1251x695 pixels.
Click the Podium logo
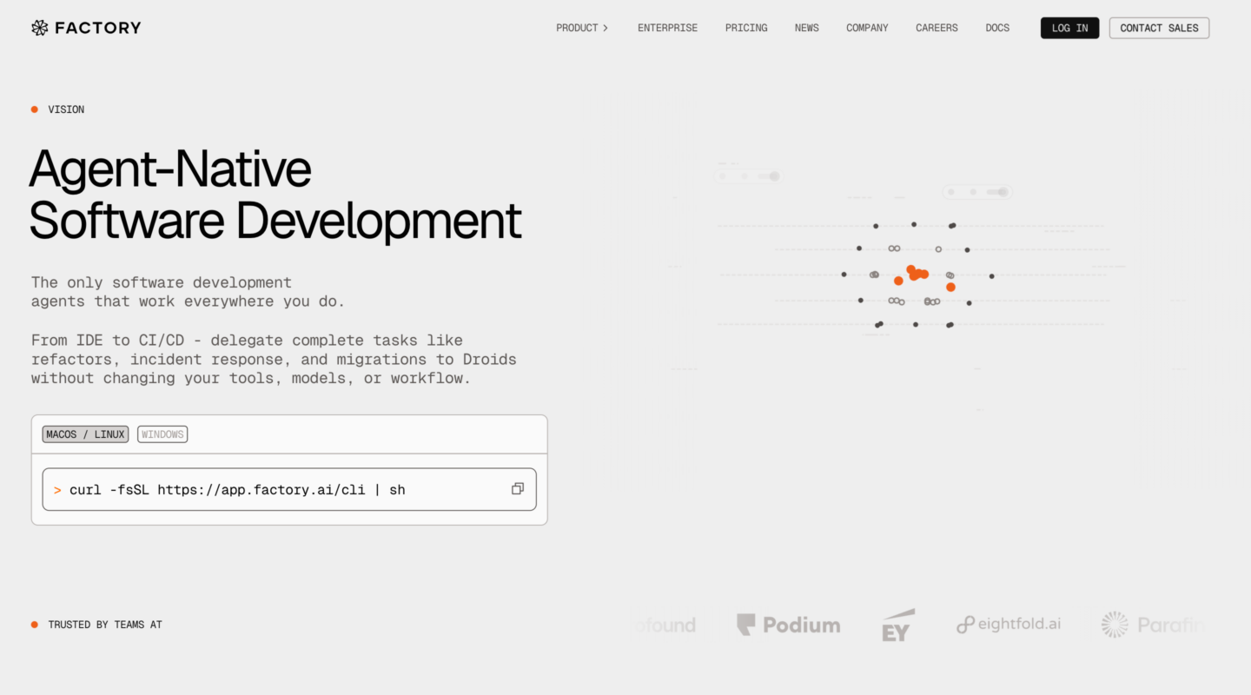tap(788, 625)
